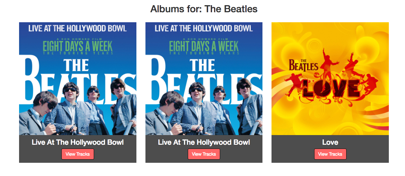Click white 'THE' text on first cover
Image resolution: width=405 pixels, height=176 pixels.
[76, 65]
